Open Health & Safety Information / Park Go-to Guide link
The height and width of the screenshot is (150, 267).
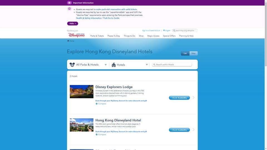[x=98, y=18]
